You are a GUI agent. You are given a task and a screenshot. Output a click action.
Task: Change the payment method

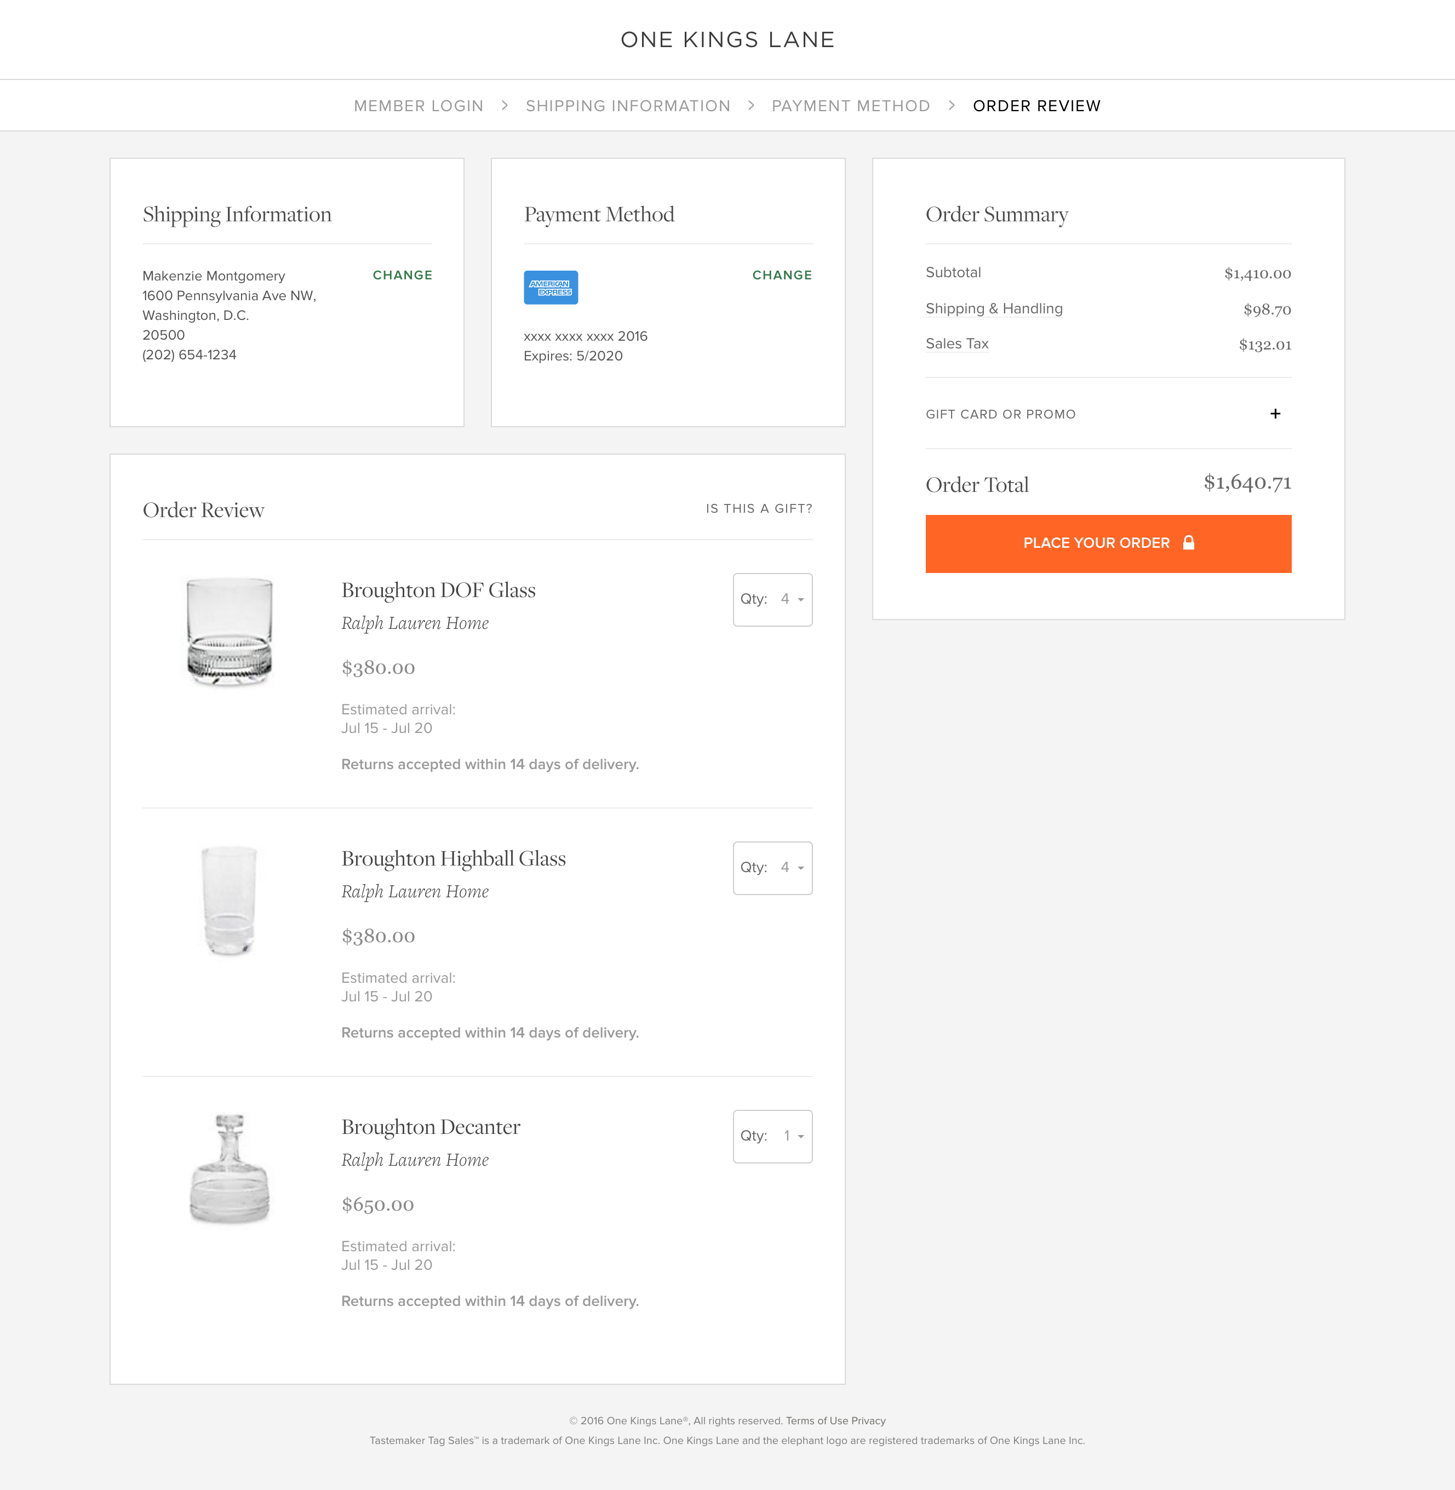782,275
